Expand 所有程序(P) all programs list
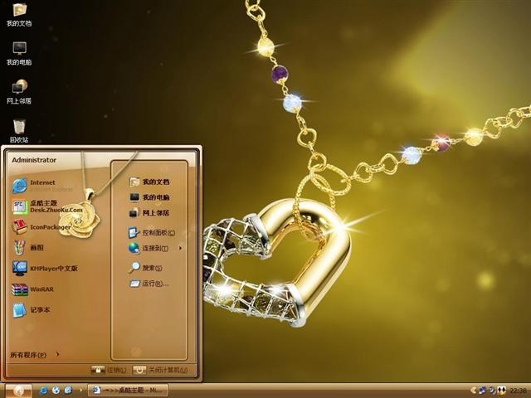Image resolution: width=531 pixels, height=398 pixels. coord(35,355)
